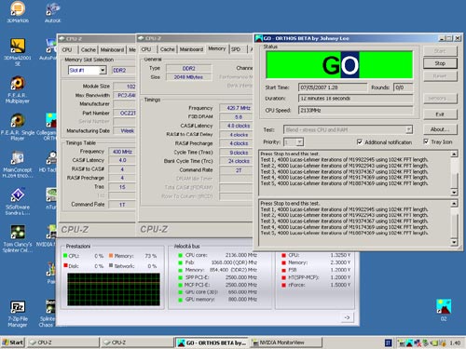Open the Priority dropdown in ORTHOS
The width and height of the screenshot is (466, 349).
(x=299, y=142)
